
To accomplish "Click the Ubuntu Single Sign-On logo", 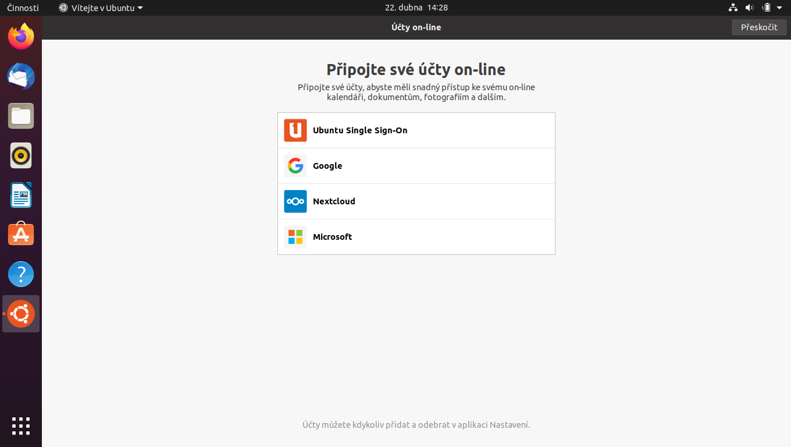I will [295, 130].
